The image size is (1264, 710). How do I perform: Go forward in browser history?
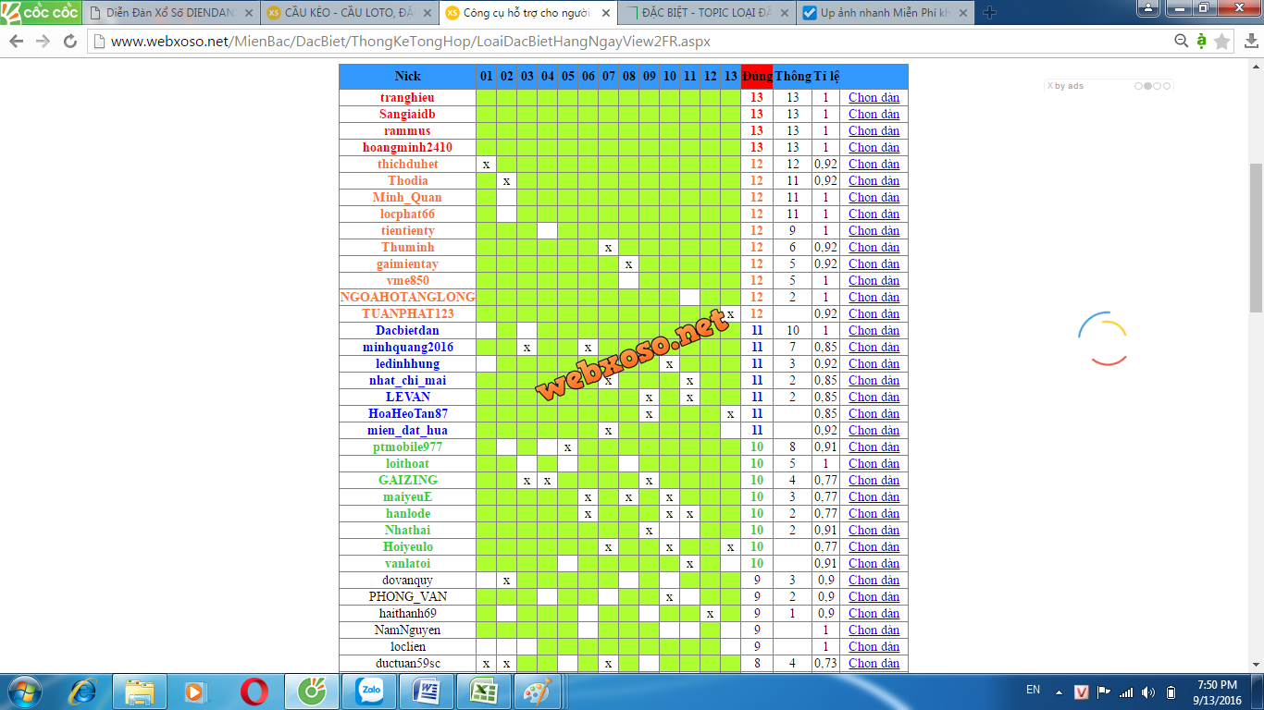tap(43, 42)
